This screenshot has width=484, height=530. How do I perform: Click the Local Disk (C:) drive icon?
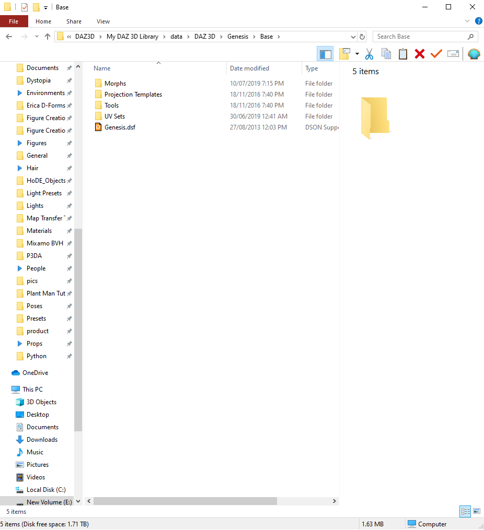20,489
